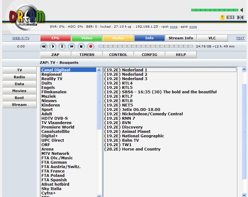The image size is (248, 197).
Task: Click the vpid none link
Action: coord(174,27)
